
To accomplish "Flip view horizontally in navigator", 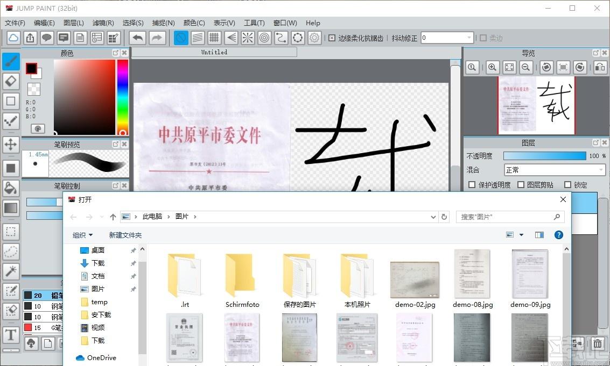I will coord(600,67).
